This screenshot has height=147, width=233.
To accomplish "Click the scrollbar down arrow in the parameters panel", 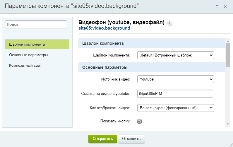I will pos(228,124).
